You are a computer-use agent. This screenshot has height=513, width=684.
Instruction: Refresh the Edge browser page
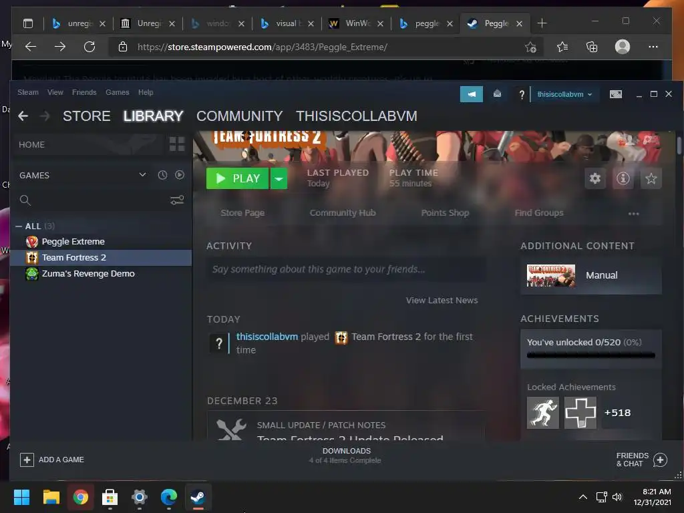coord(90,47)
